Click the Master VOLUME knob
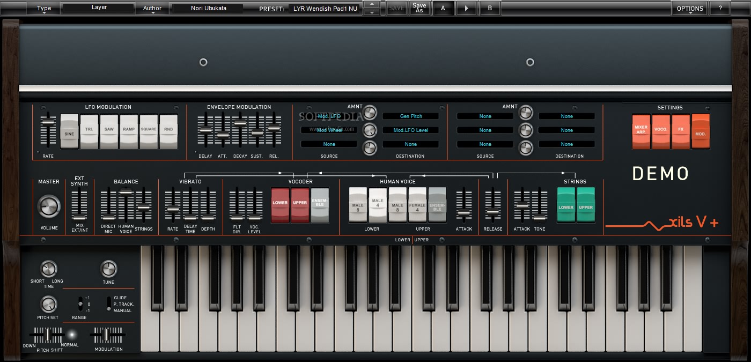The width and height of the screenshot is (751, 362). pyautogui.click(x=49, y=206)
